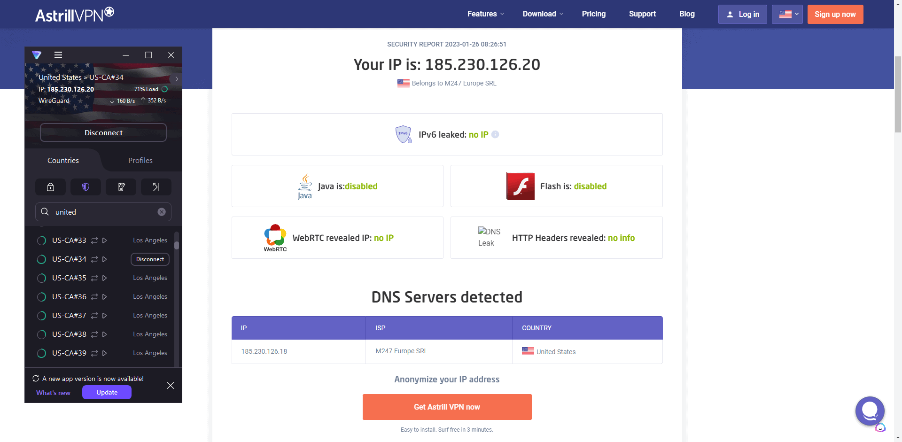Screen dimensions: 902x442
Task: Click change-IP icon for US-CA#37
Action: pyautogui.click(x=94, y=316)
